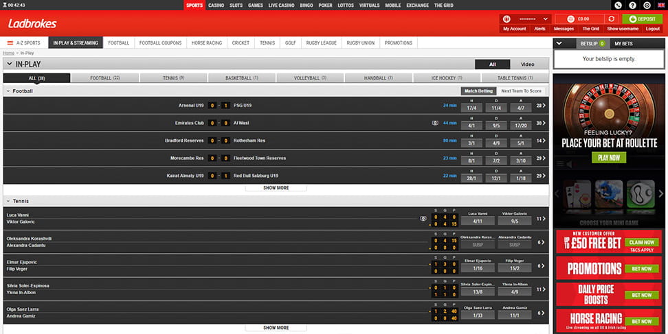Collapse the Tennis section
The image size is (668, 334).
[8, 201]
